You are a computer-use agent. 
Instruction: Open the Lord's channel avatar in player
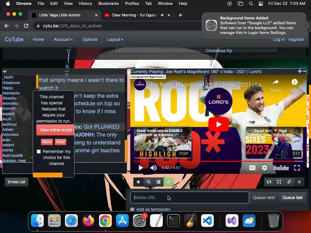coord(140,85)
